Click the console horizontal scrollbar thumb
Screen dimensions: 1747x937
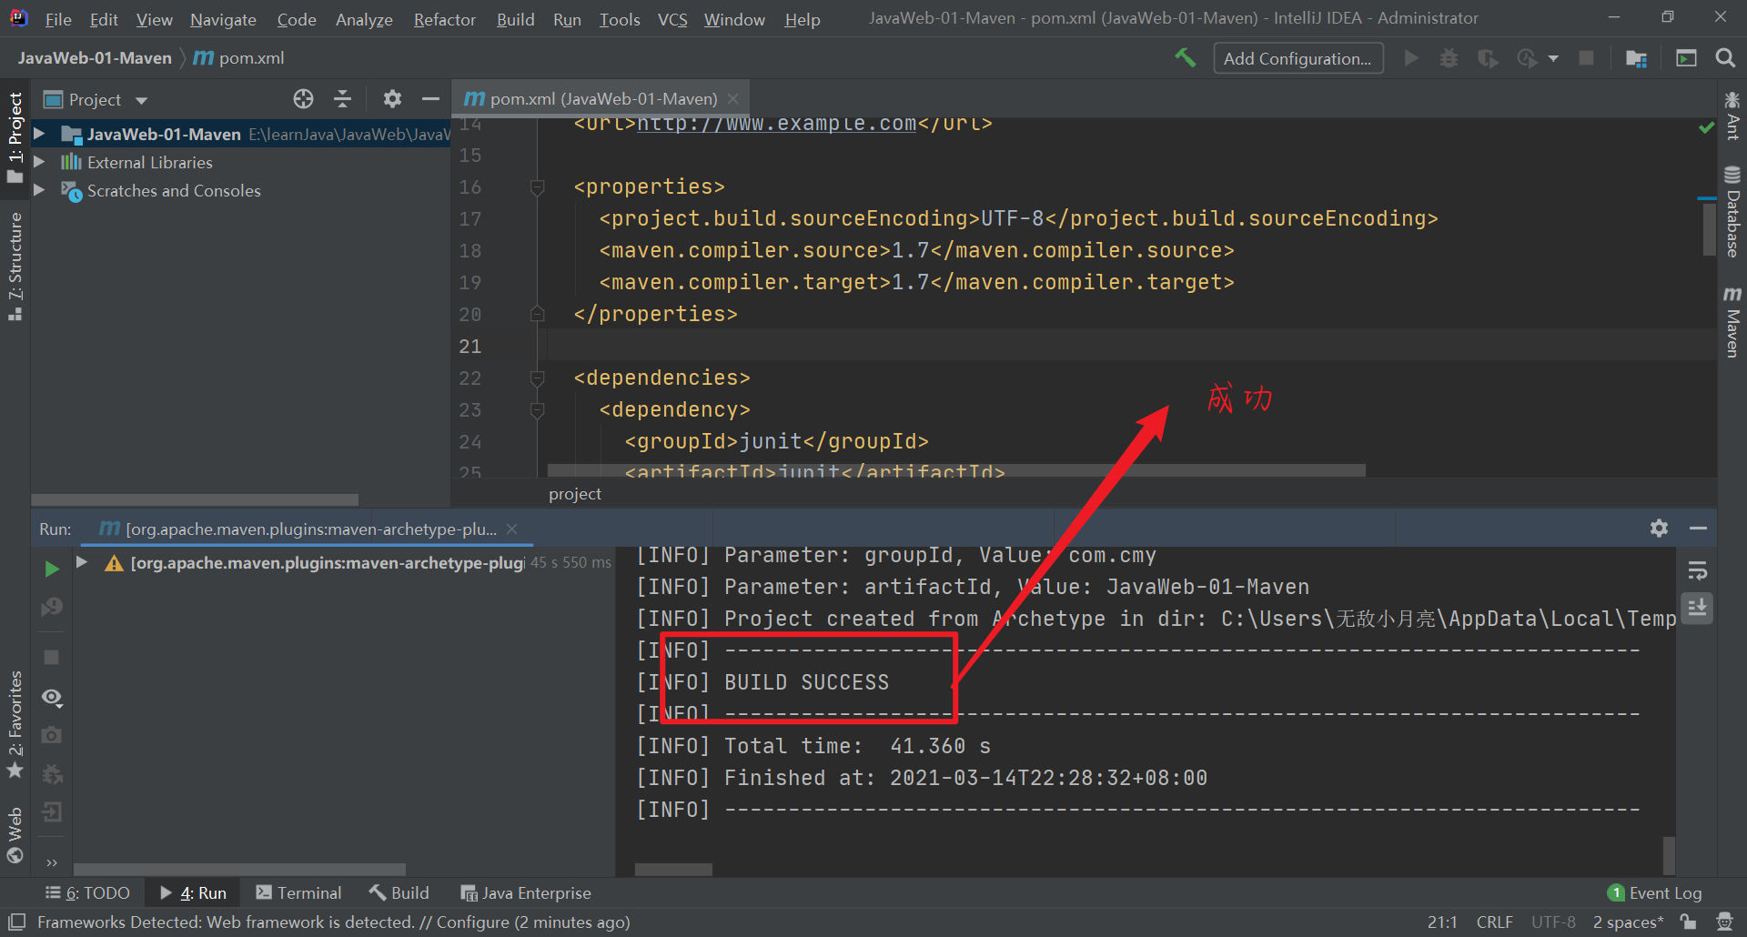click(673, 870)
